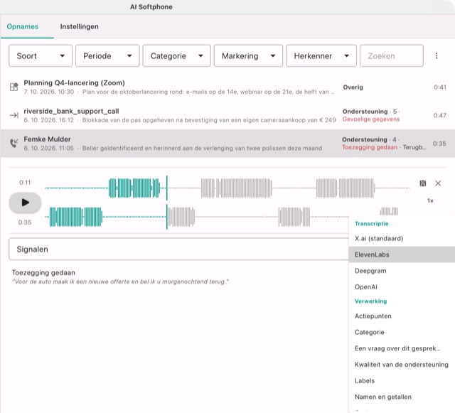Viewport: 455px width, 413px height.
Task: Focus the Zoeken search field
Action: [392, 55]
